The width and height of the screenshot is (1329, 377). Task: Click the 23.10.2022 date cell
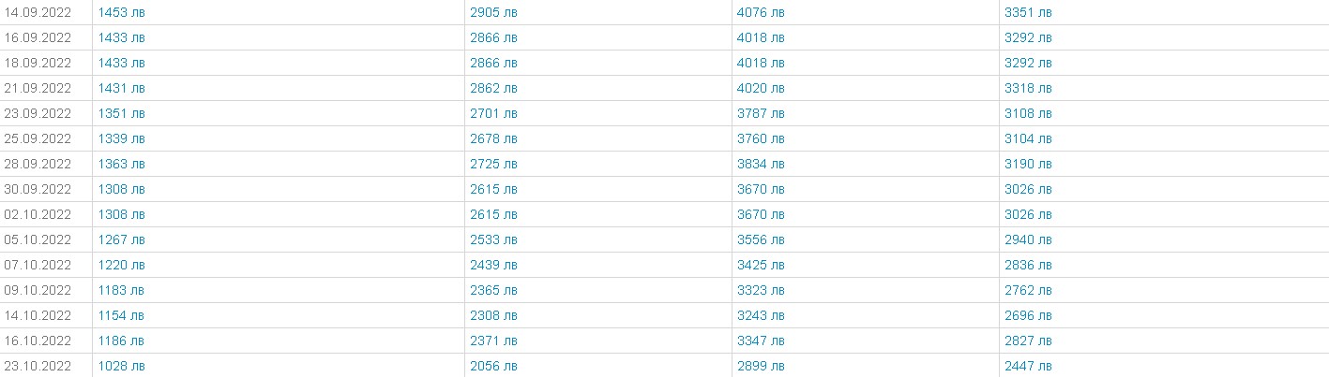coord(46,366)
